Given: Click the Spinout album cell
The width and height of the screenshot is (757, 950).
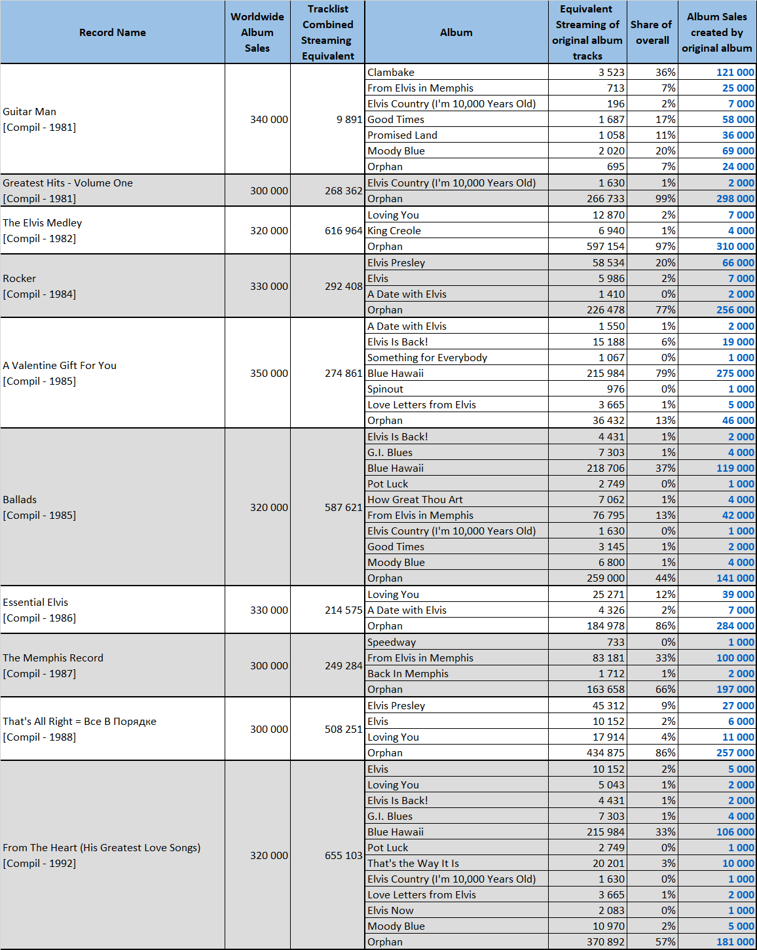Looking at the screenshot, I should (x=456, y=389).
